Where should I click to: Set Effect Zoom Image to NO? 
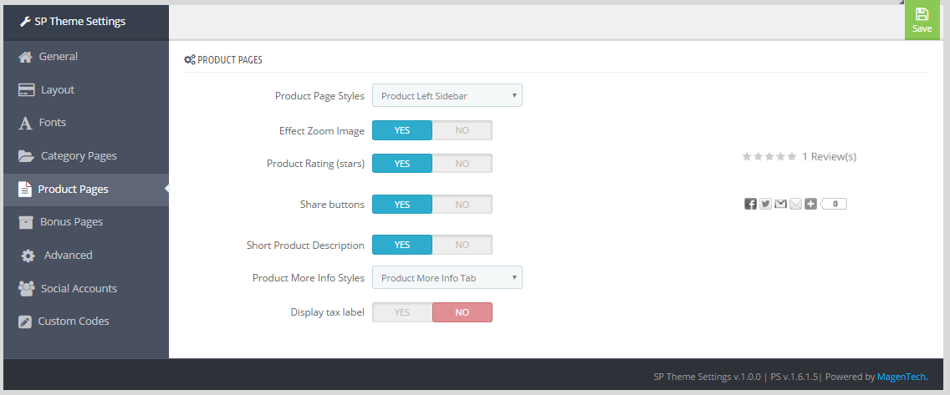462,130
